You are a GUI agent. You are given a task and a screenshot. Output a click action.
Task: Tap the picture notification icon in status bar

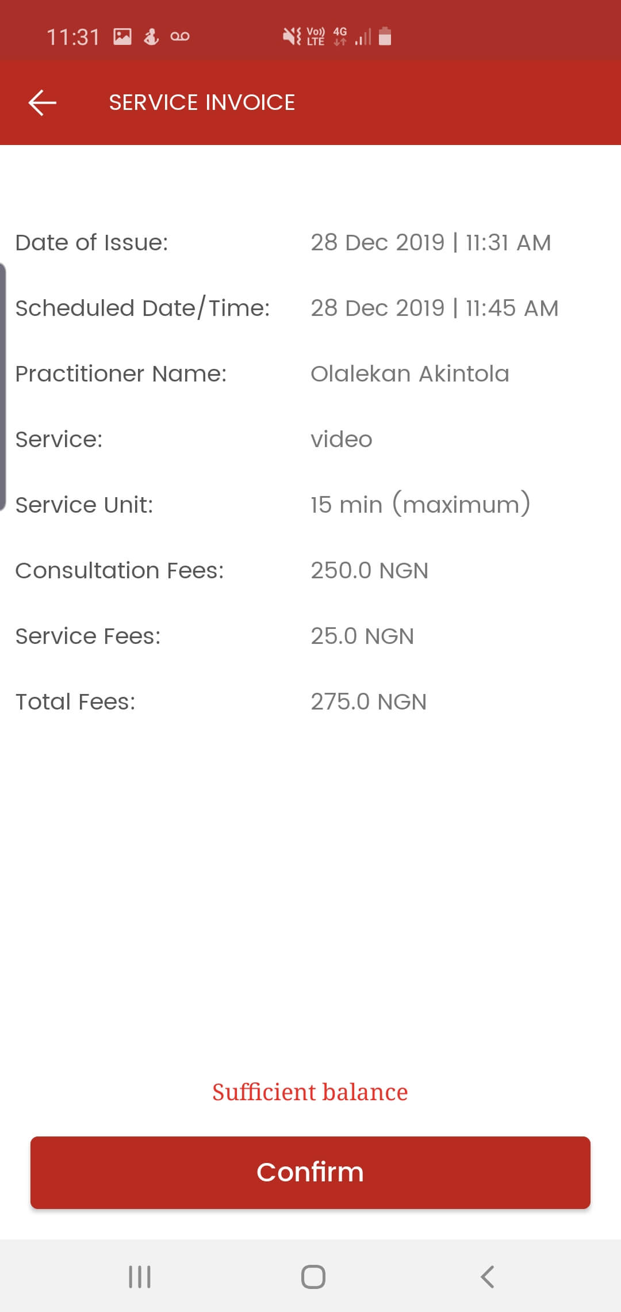[x=122, y=37]
